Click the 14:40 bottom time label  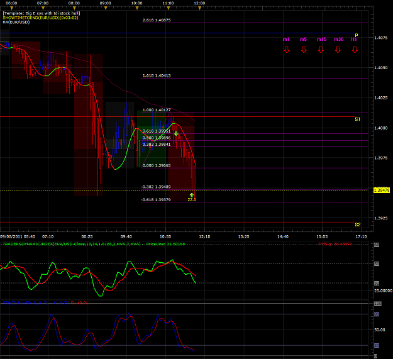click(283, 236)
